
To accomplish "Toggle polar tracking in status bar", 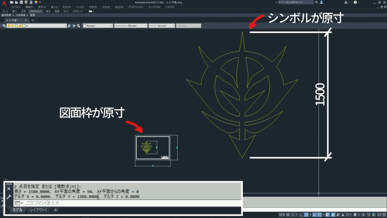I will [x=306, y=215].
